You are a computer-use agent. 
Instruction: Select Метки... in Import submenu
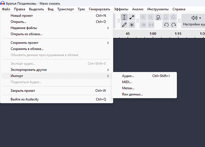coord(144,88)
